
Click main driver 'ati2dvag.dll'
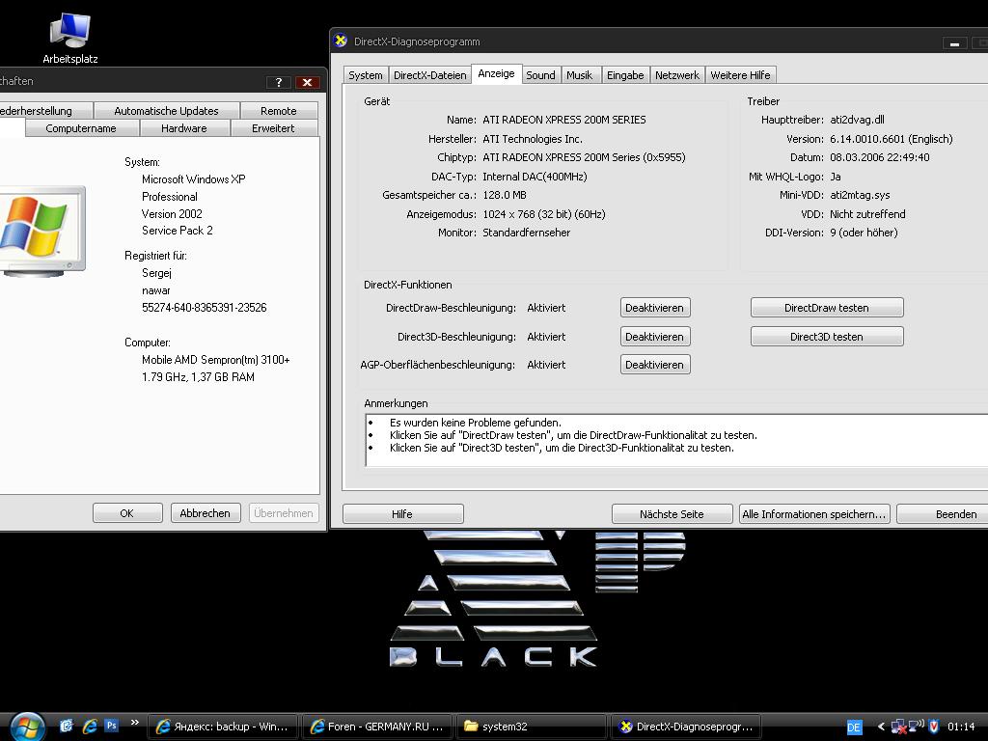click(x=857, y=120)
